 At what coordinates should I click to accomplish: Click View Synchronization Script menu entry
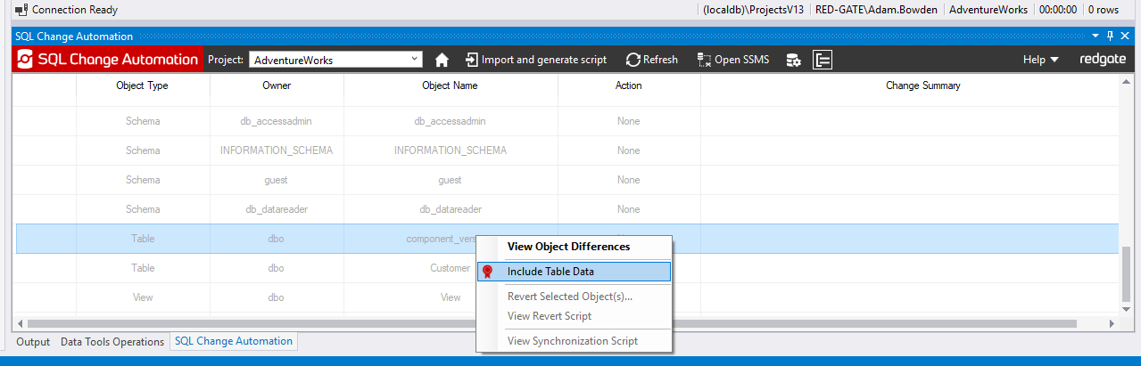(x=572, y=341)
